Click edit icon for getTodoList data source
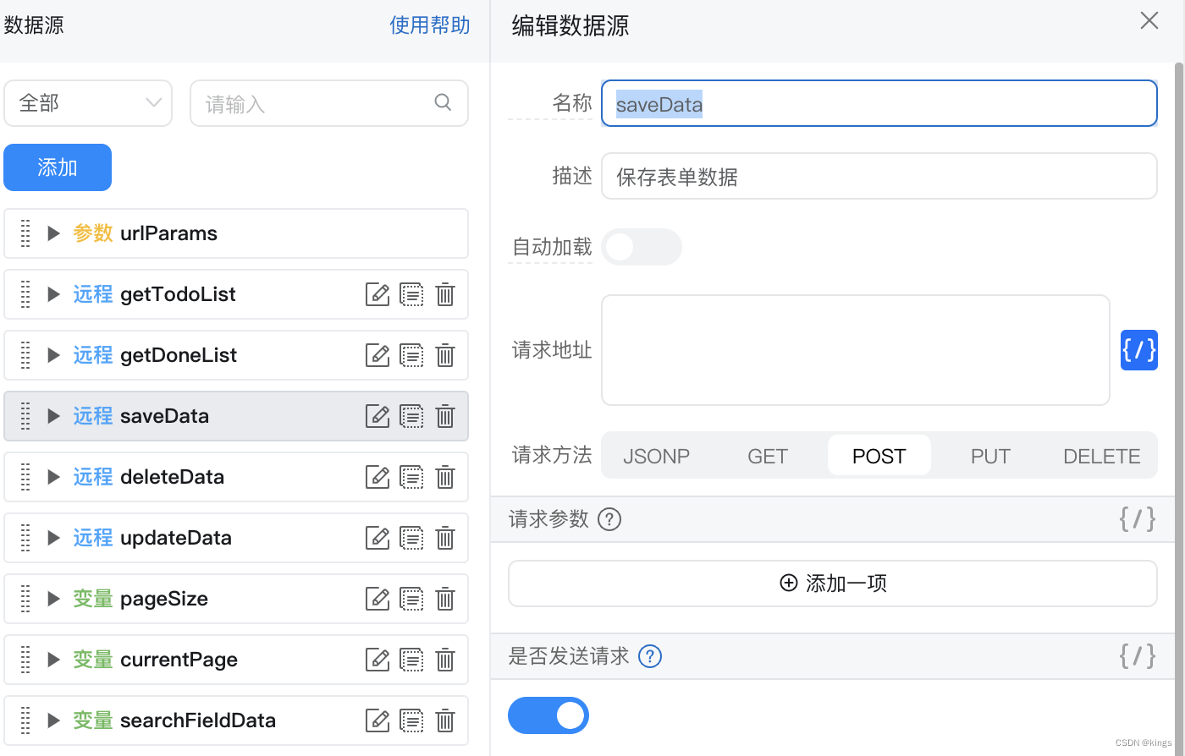Screen dimensions: 1185x756 [377, 294]
